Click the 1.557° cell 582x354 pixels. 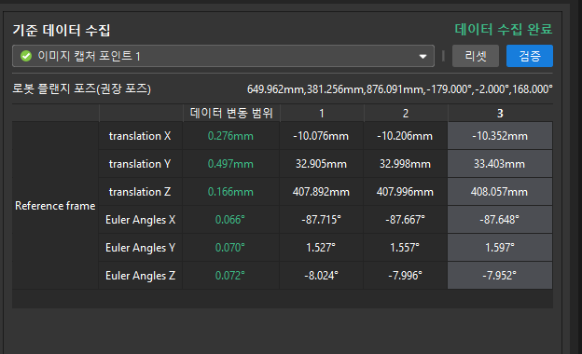(405, 248)
